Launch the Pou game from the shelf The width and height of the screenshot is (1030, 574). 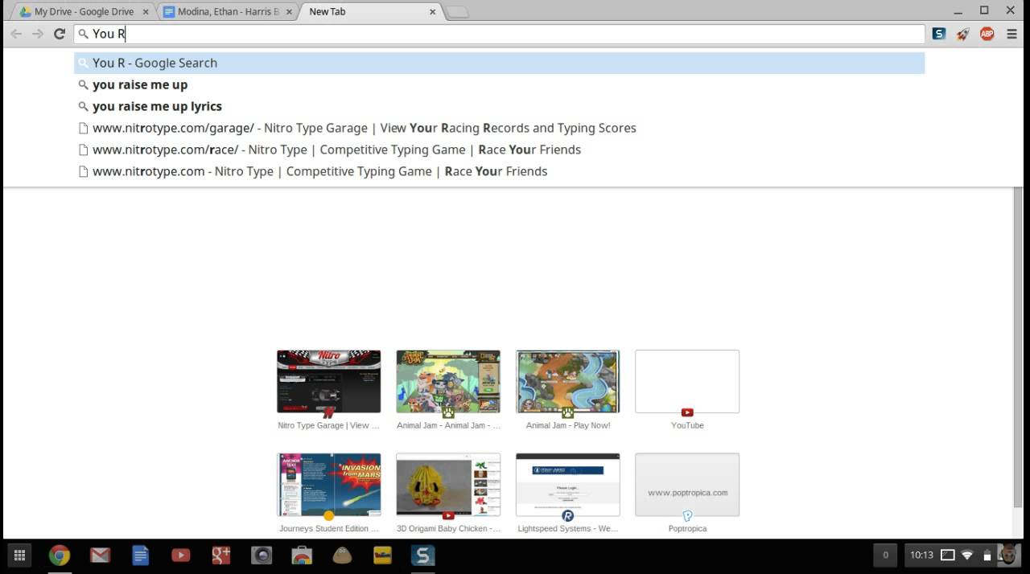(342, 555)
